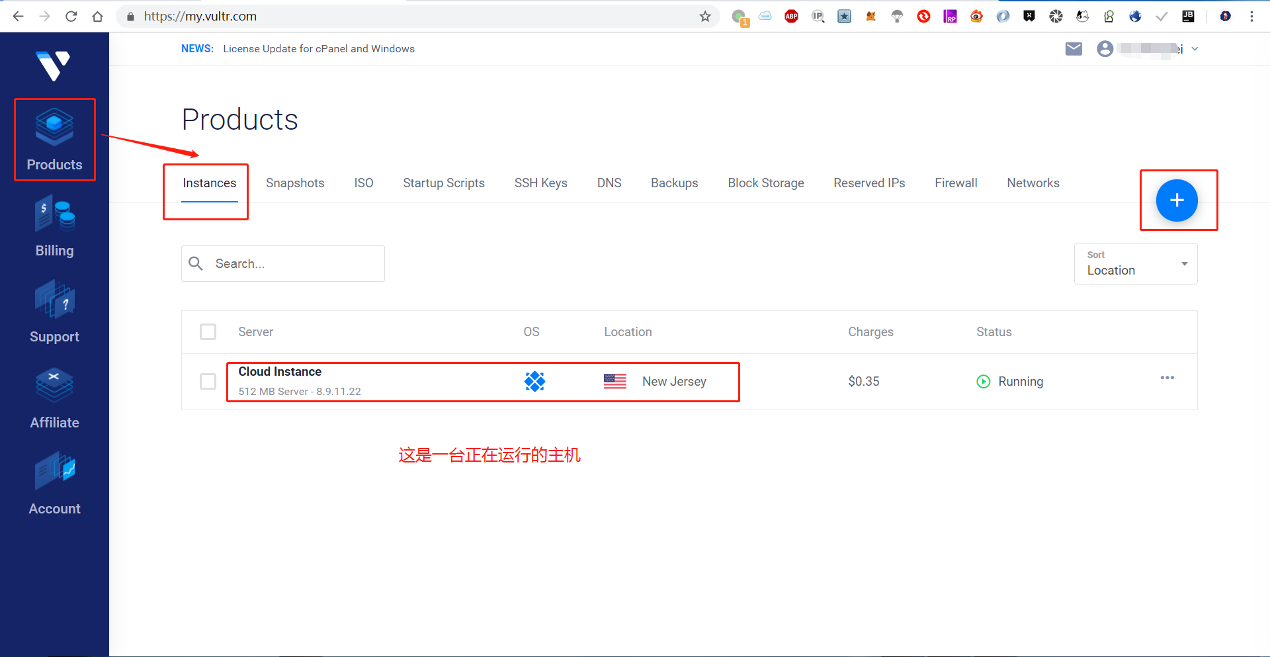
Task: Open the Cloud Instance server link
Action: point(280,372)
